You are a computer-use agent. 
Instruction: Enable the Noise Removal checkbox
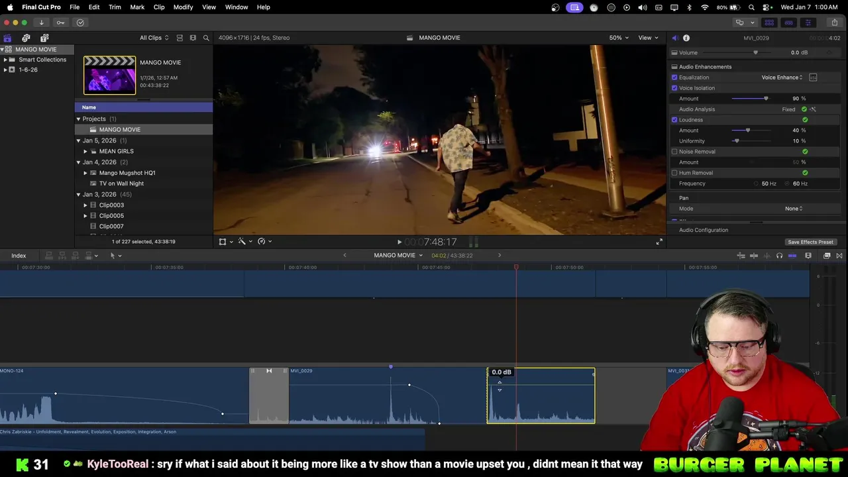[x=674, y=152]
